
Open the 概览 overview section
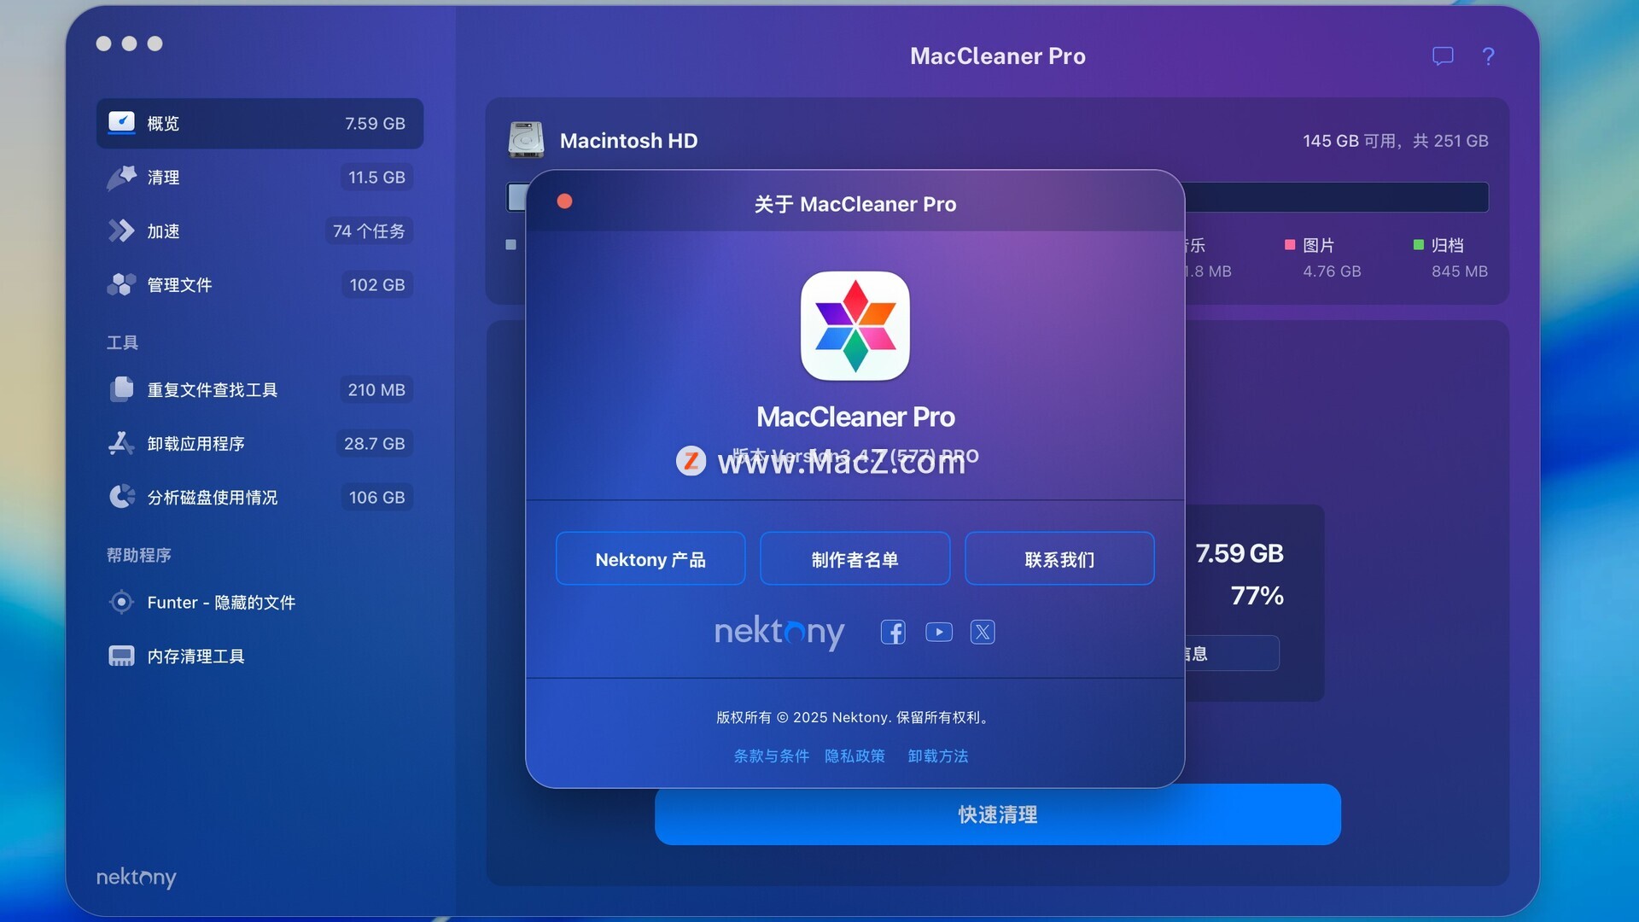pyautogui.click(x=260, y=123)
